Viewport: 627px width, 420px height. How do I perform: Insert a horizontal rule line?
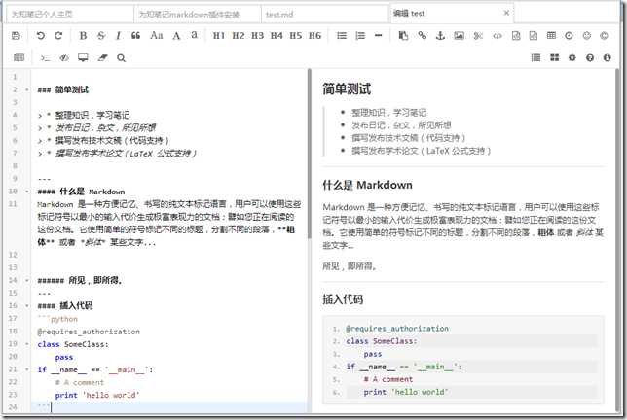point(379,36)
